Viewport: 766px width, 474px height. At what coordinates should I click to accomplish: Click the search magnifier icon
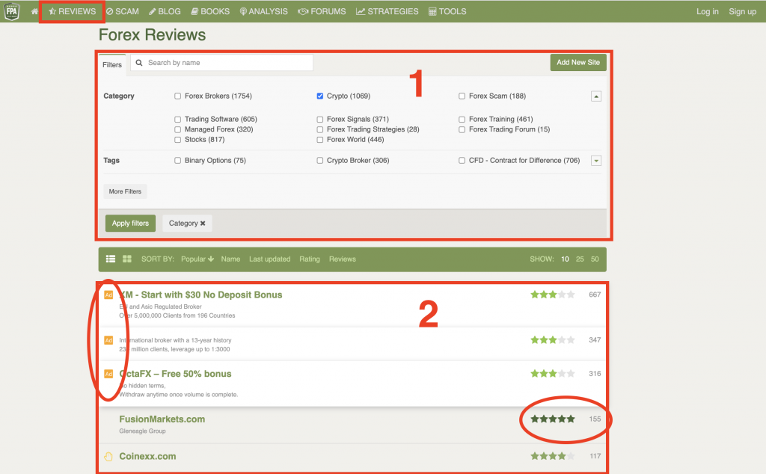pyautogui.click(x=139, y=63)
